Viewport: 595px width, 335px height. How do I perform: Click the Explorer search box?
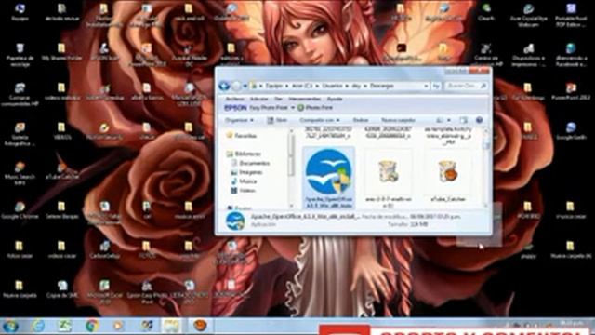(x=466, y=87)
